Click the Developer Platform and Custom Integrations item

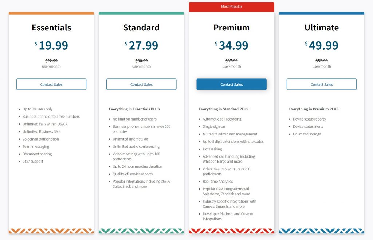pos(228,216)
